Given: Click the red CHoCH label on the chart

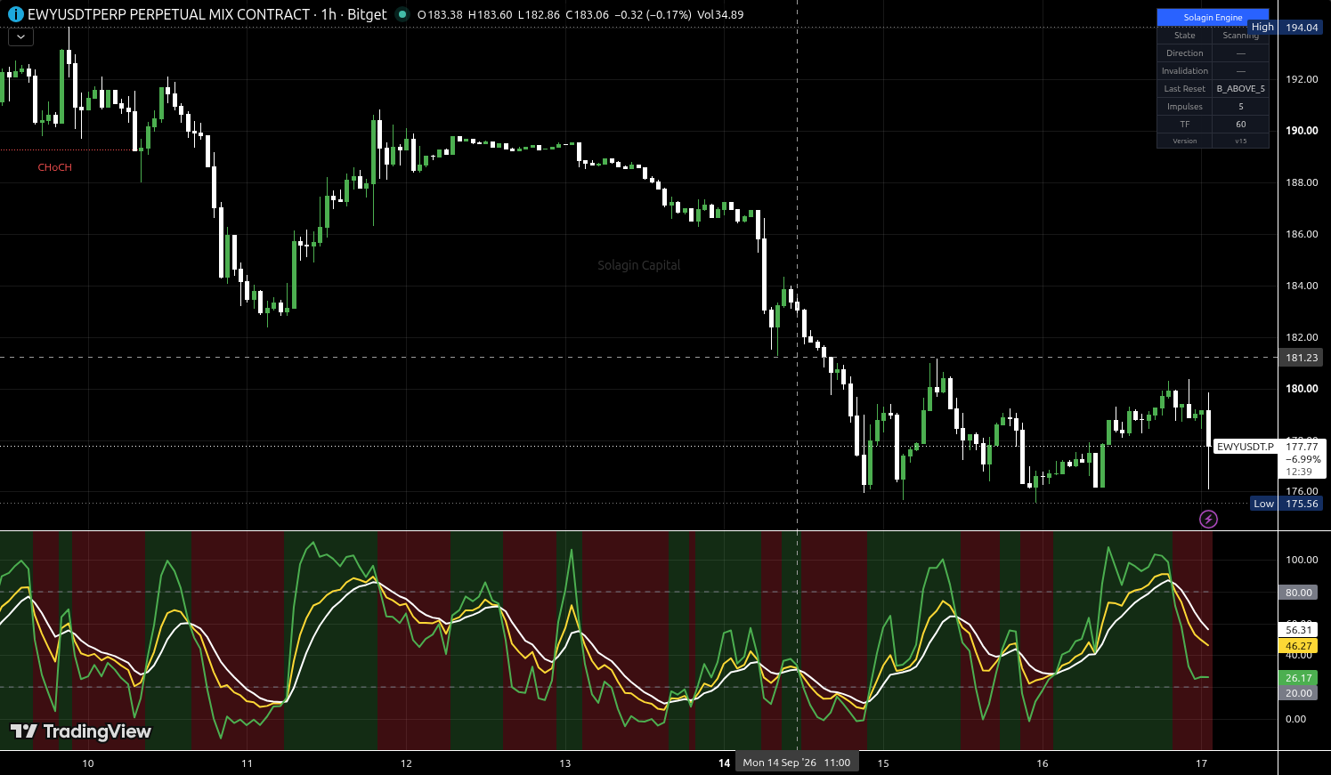Looking at the screenshot, I should click(54, 167).
